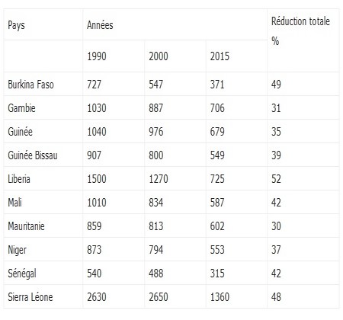Select the Liberia 1990 value 1500
343x320 pixels.
coord(97,179)
